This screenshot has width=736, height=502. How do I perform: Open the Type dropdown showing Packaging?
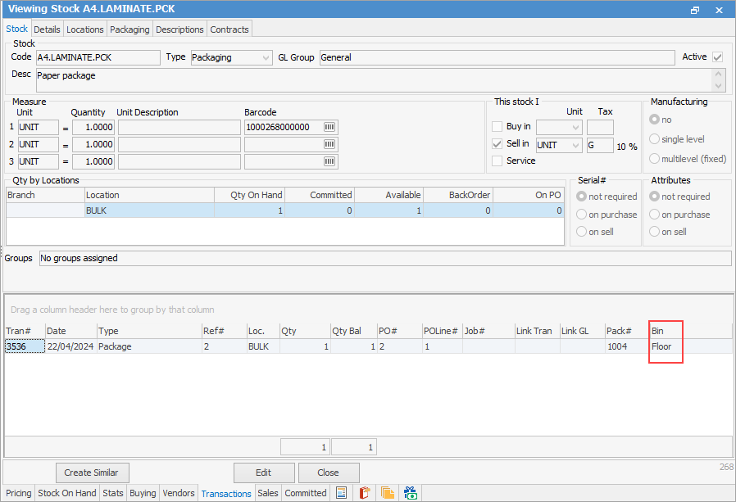coord(266,58)
